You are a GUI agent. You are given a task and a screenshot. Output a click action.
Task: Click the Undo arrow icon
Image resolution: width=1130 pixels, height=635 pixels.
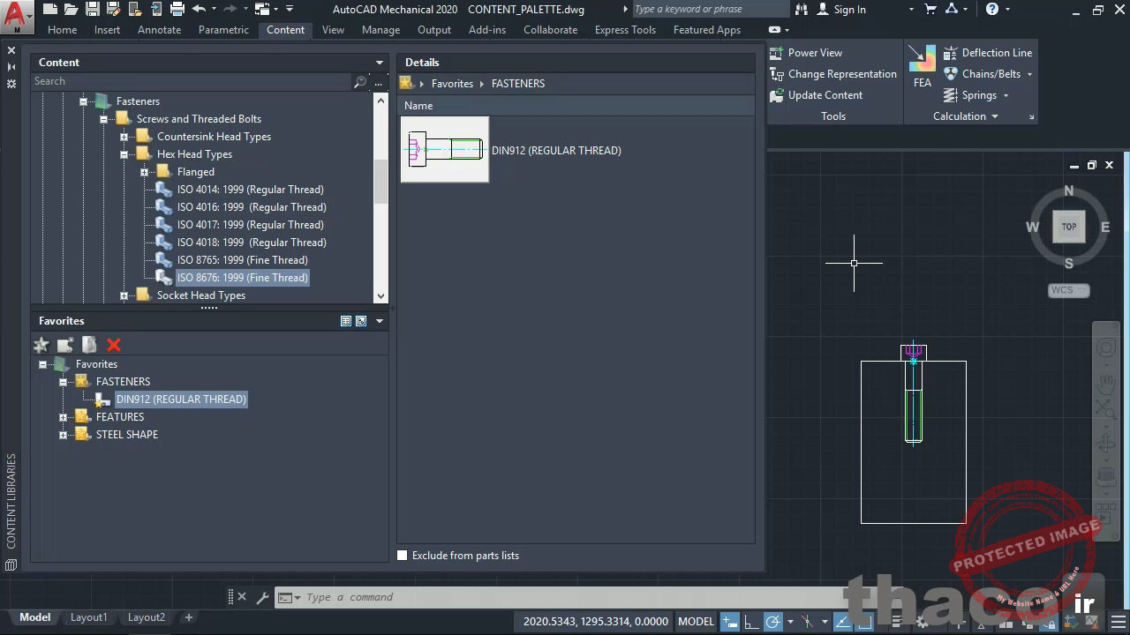click(x=199, y=10)
